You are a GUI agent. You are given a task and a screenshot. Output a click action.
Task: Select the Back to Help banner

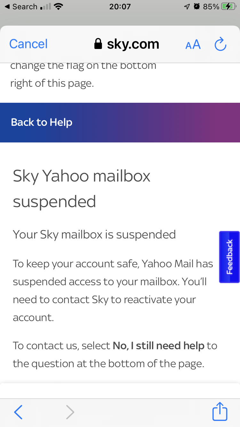click(41, 122)
